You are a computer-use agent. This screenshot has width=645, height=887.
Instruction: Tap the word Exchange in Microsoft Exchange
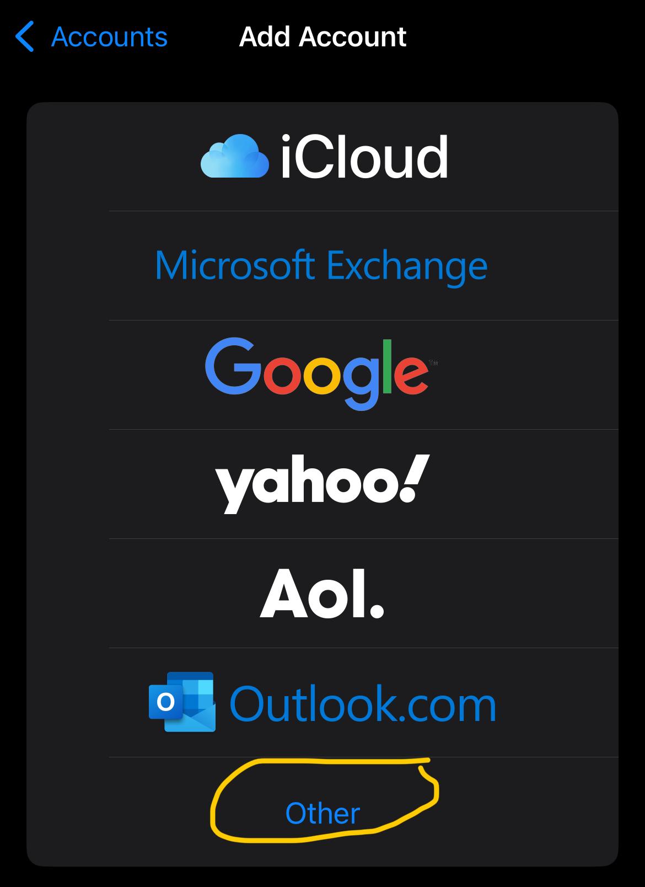pos(407,265)
